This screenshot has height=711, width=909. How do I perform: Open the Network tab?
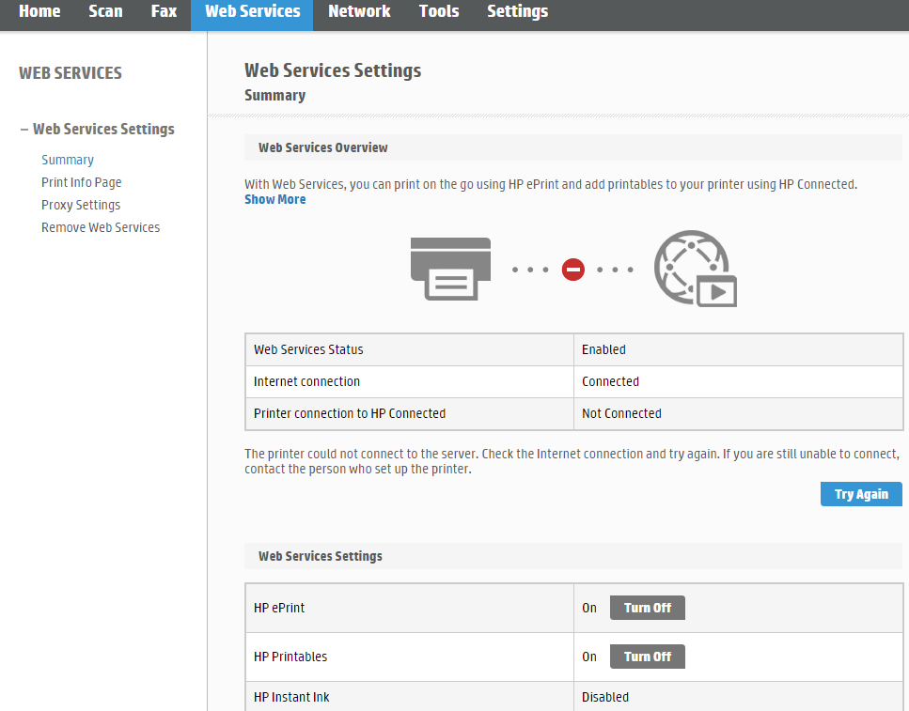click(359, 12)
